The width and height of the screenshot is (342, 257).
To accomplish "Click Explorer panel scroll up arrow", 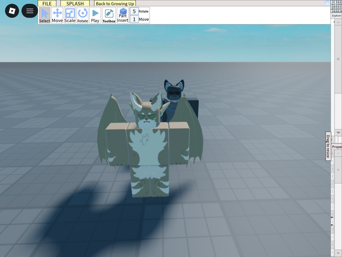I will pos(338,22).
